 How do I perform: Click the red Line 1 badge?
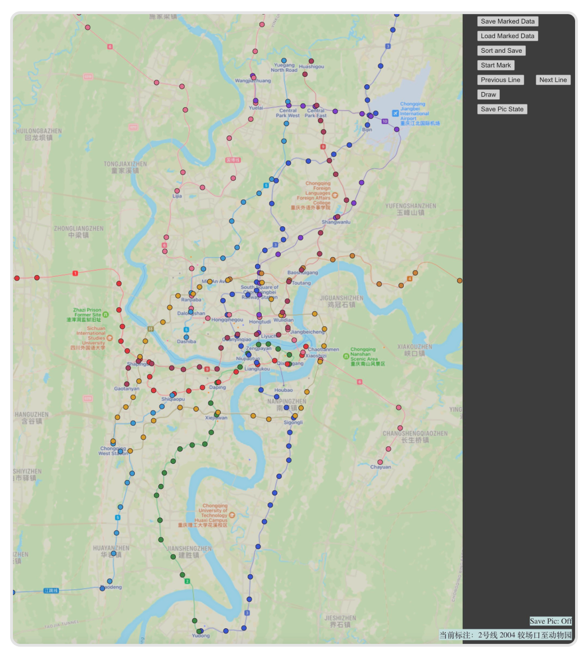click(75, 273)
